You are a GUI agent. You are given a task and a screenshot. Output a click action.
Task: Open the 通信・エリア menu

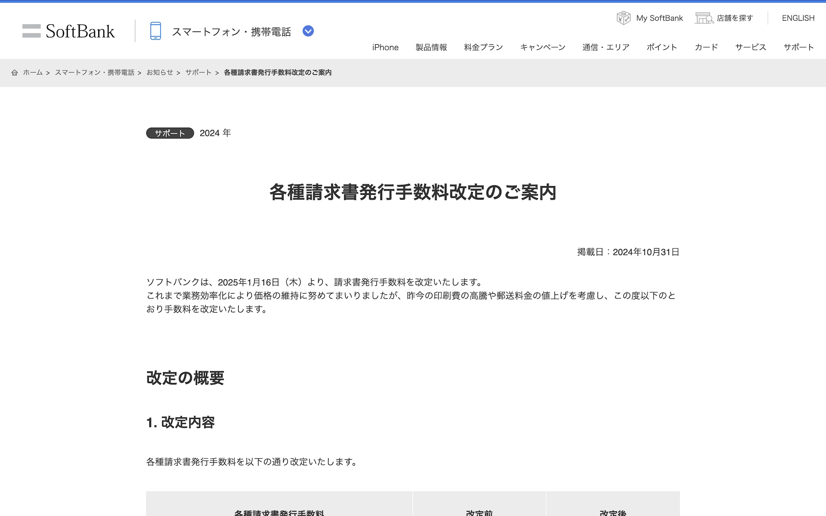click(x=606, y=47)
